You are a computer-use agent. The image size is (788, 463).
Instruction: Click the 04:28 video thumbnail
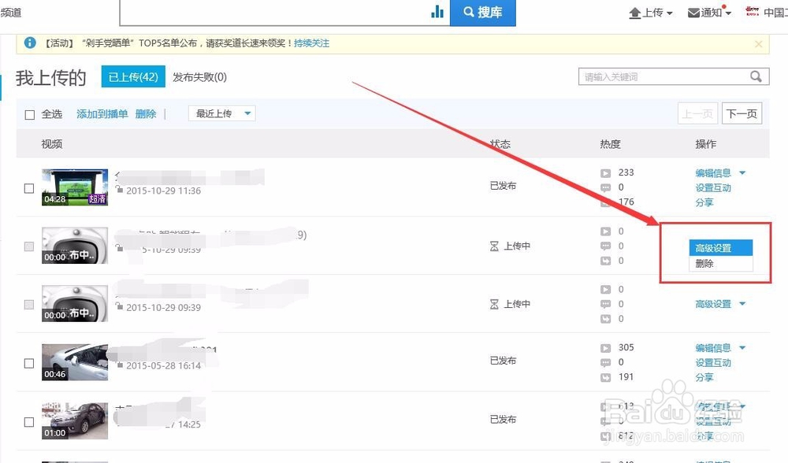[x=75, y=187]
